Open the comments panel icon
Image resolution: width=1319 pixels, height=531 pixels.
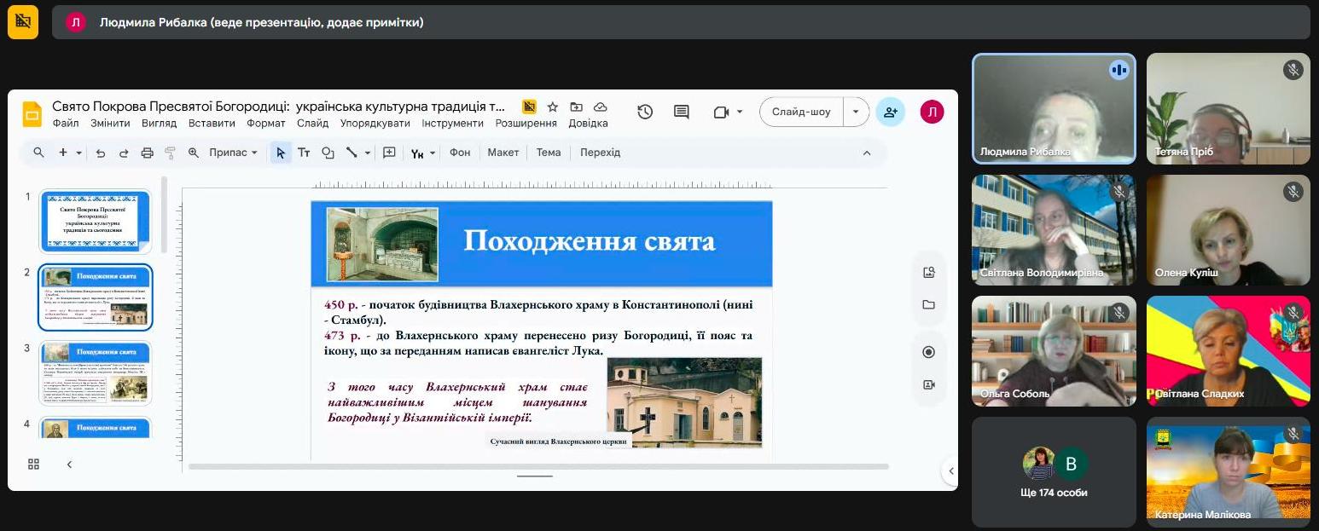coord(681,112)
